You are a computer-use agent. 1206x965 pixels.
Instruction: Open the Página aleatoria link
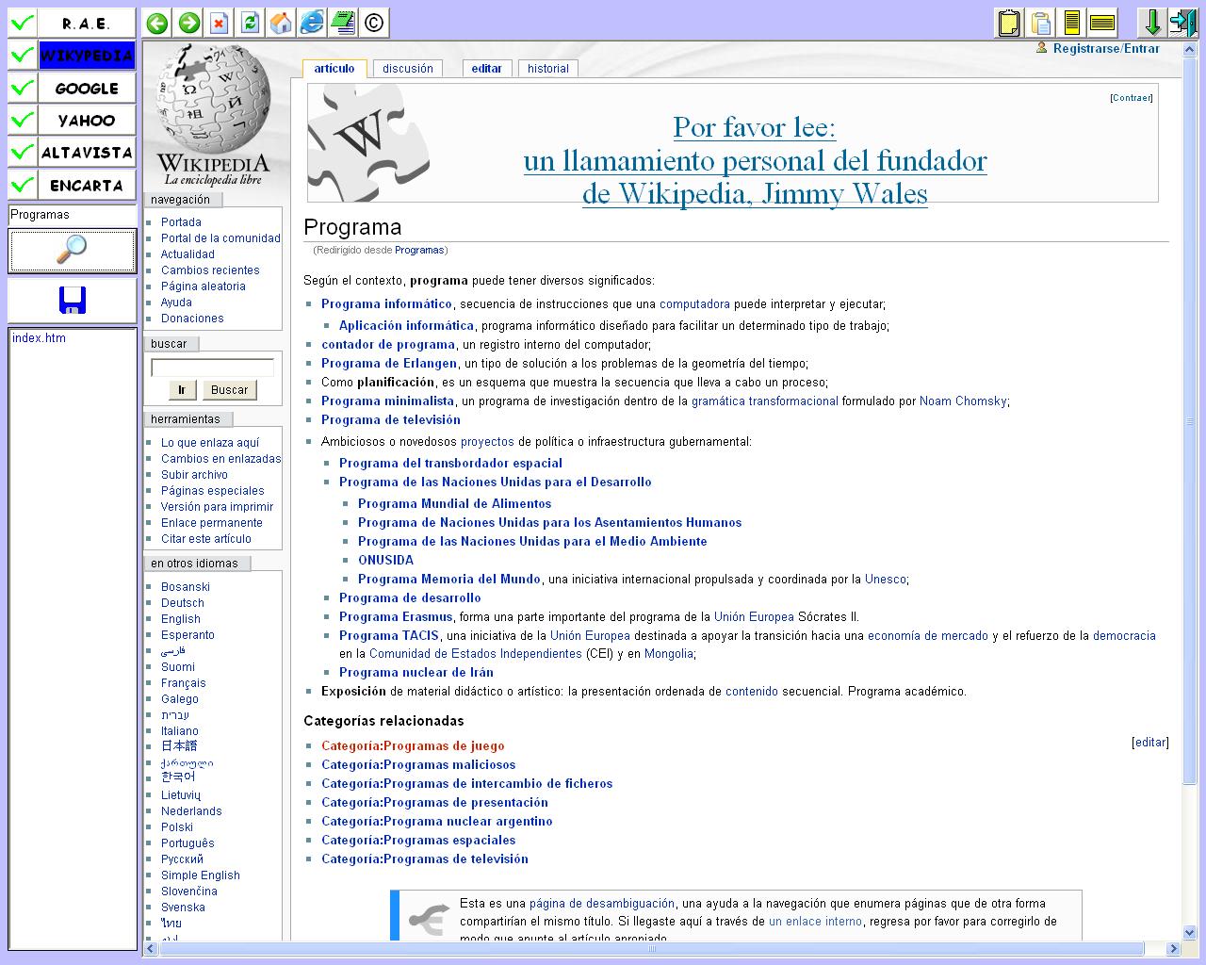click(204, 286)
